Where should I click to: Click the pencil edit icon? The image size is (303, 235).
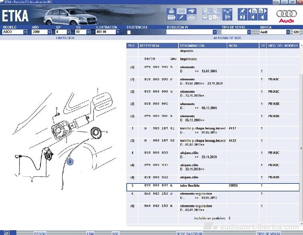[x=181, y=18]
